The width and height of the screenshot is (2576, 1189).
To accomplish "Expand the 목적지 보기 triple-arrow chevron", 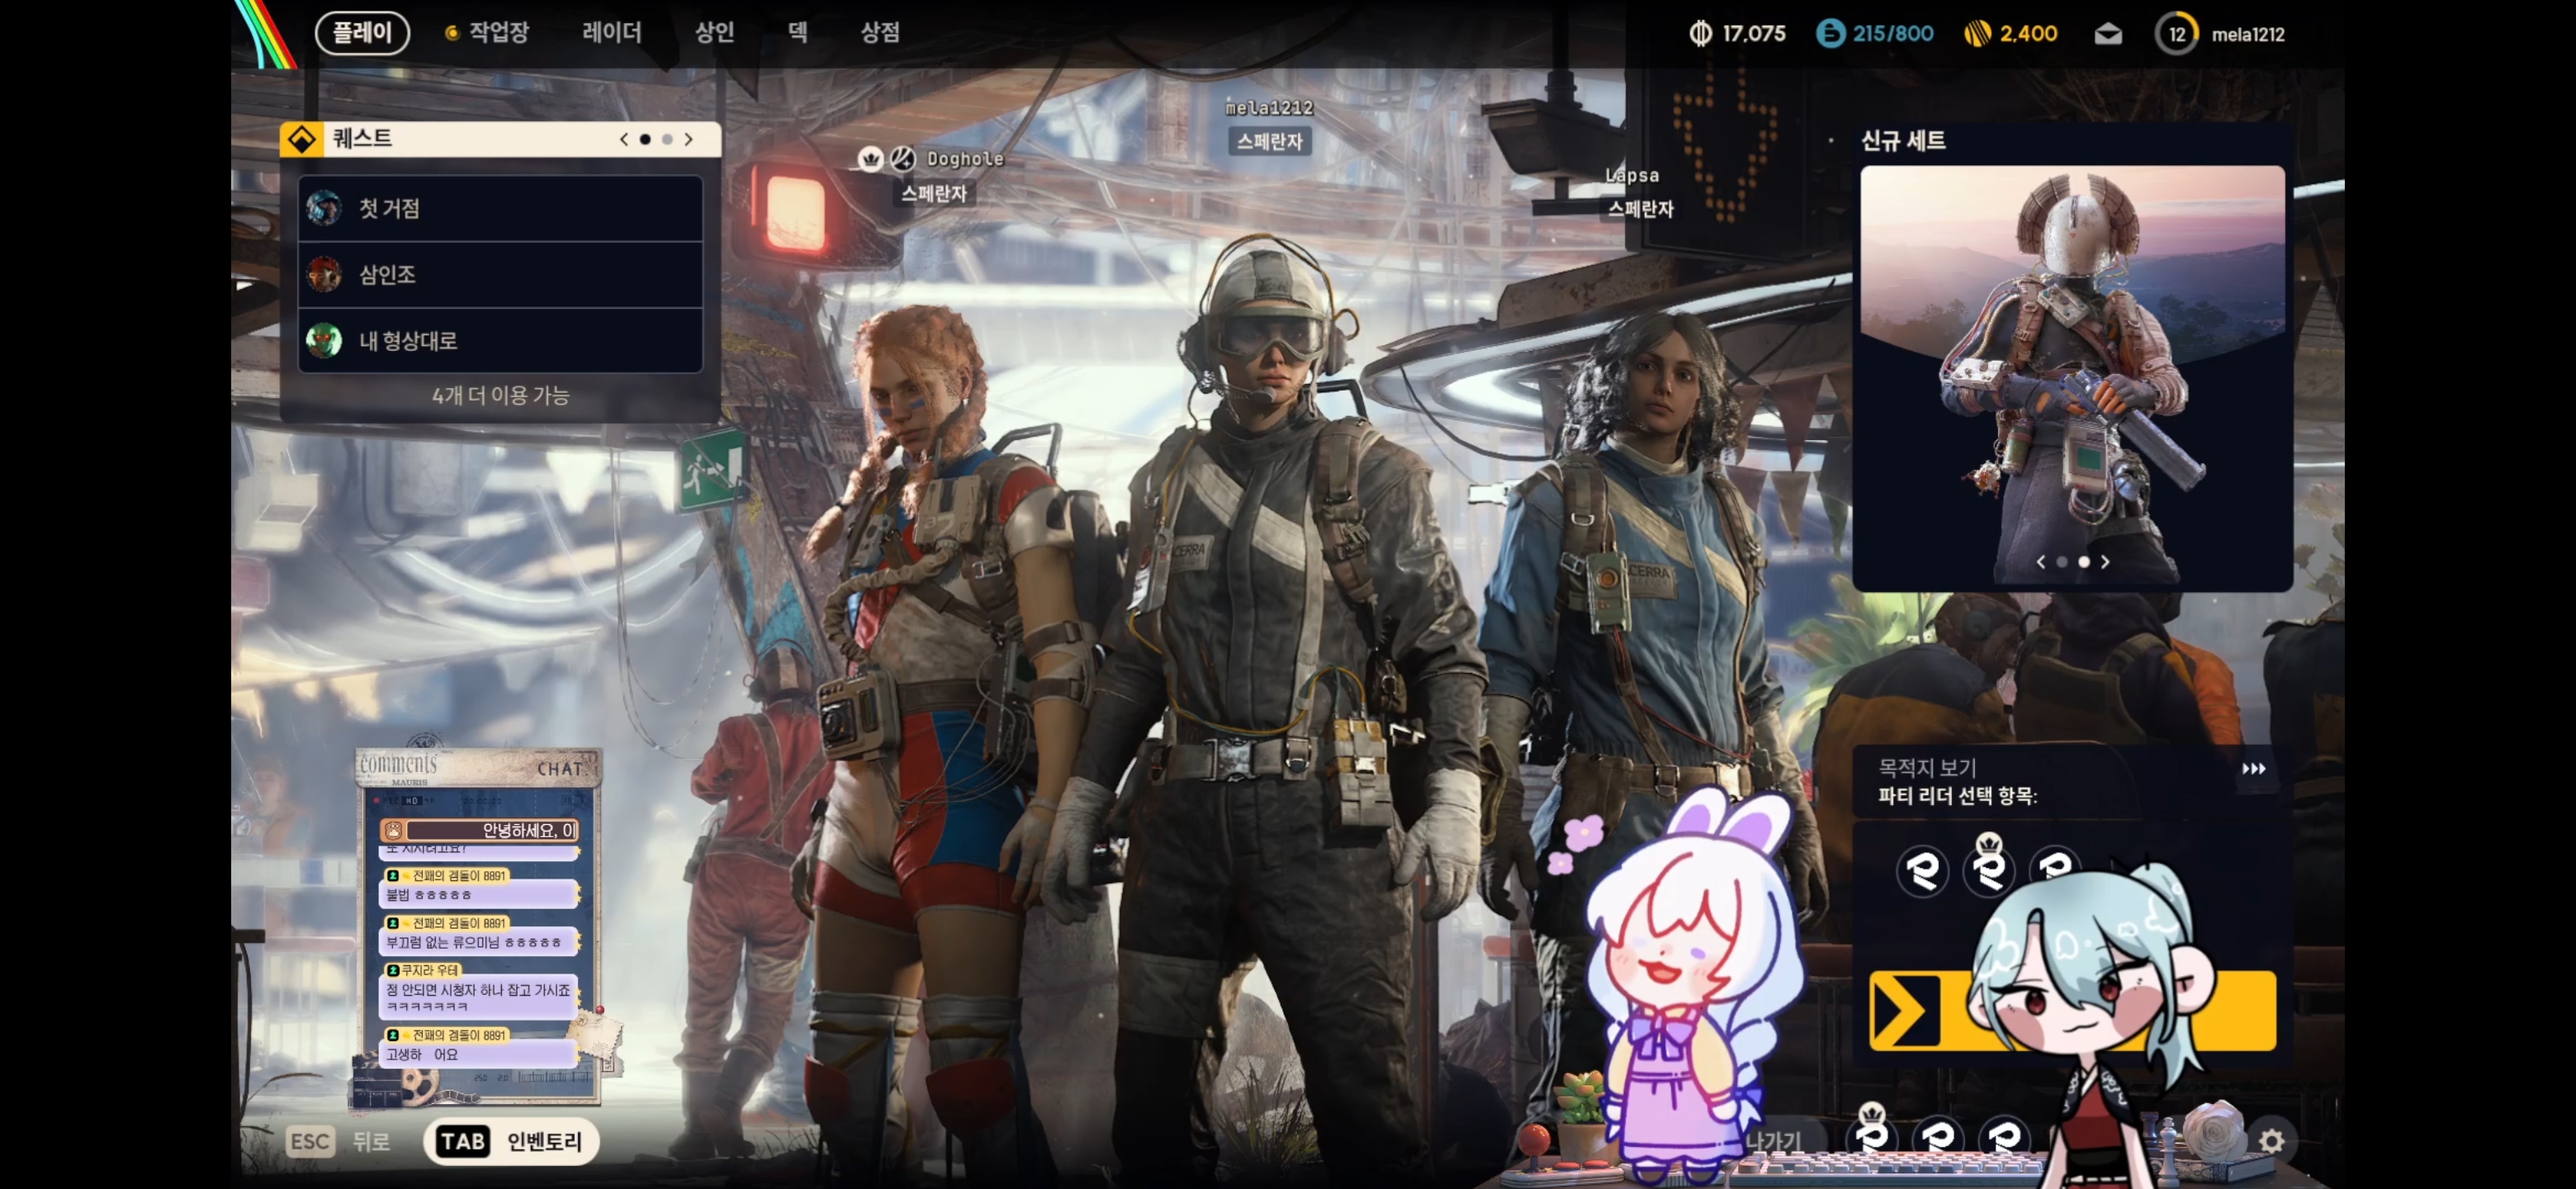I will tap(2253, 769).
